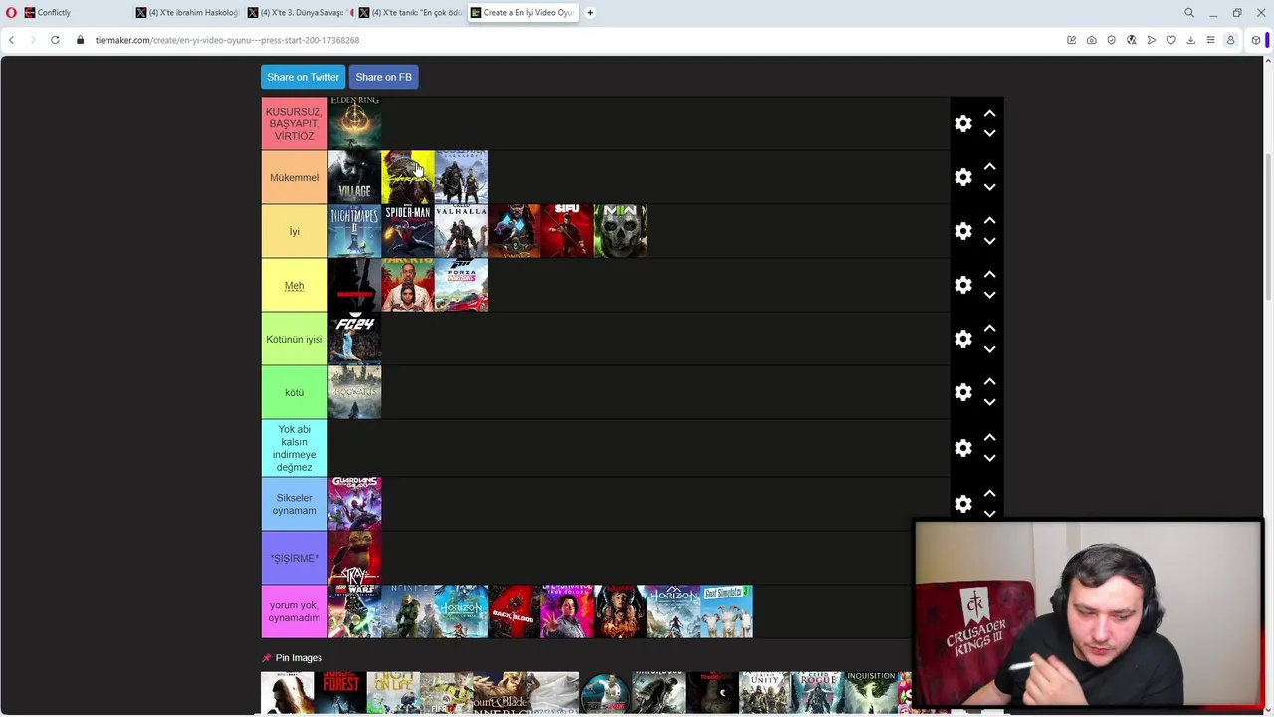Move the kötü tier row up
This screenshot has width=1274, height=717.
pos(989,382)
